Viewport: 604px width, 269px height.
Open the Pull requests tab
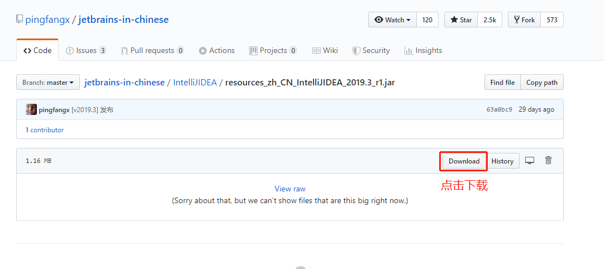pos(153,50)
